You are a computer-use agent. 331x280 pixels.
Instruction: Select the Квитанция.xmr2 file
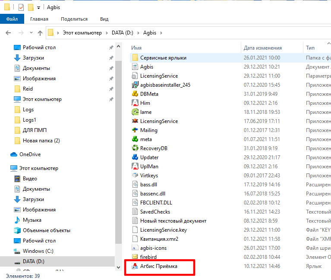coord(159,239)
